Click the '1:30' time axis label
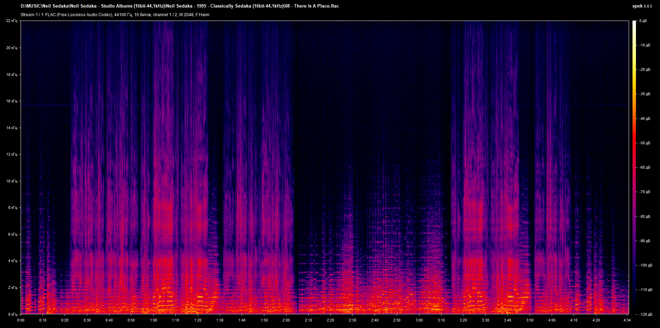This screenshot has width=660, height=328. point(220,320)
